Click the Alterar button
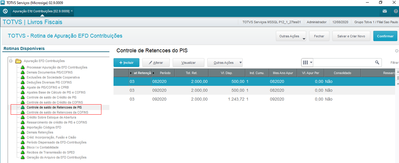The height and width of the screenshot is (163, 399). click(156, 62)
